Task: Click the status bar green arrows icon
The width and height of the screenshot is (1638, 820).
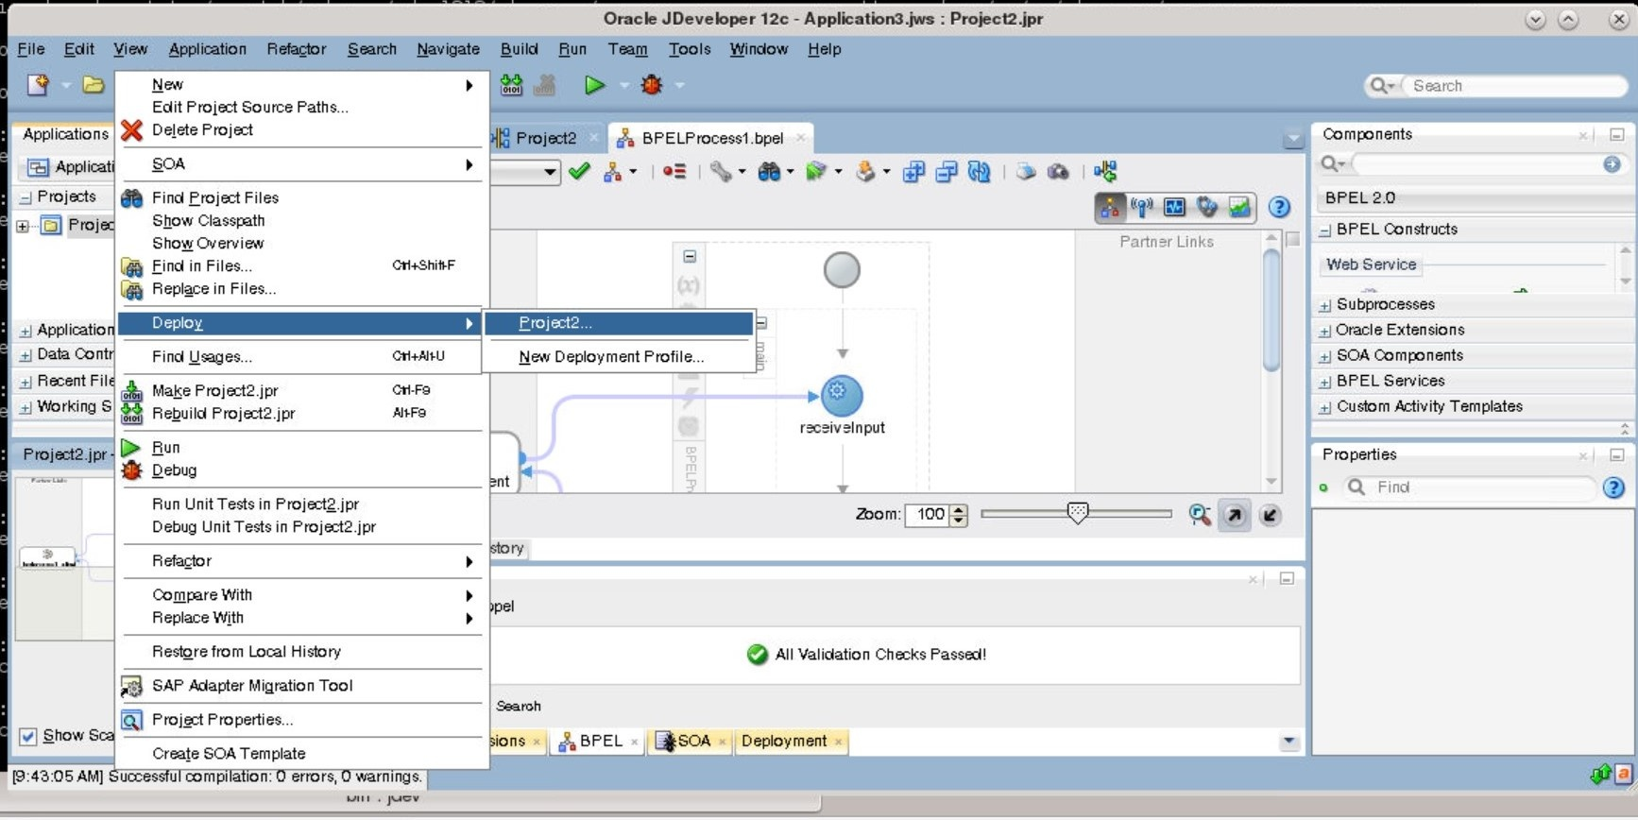Action: [x=1600, y=775]
